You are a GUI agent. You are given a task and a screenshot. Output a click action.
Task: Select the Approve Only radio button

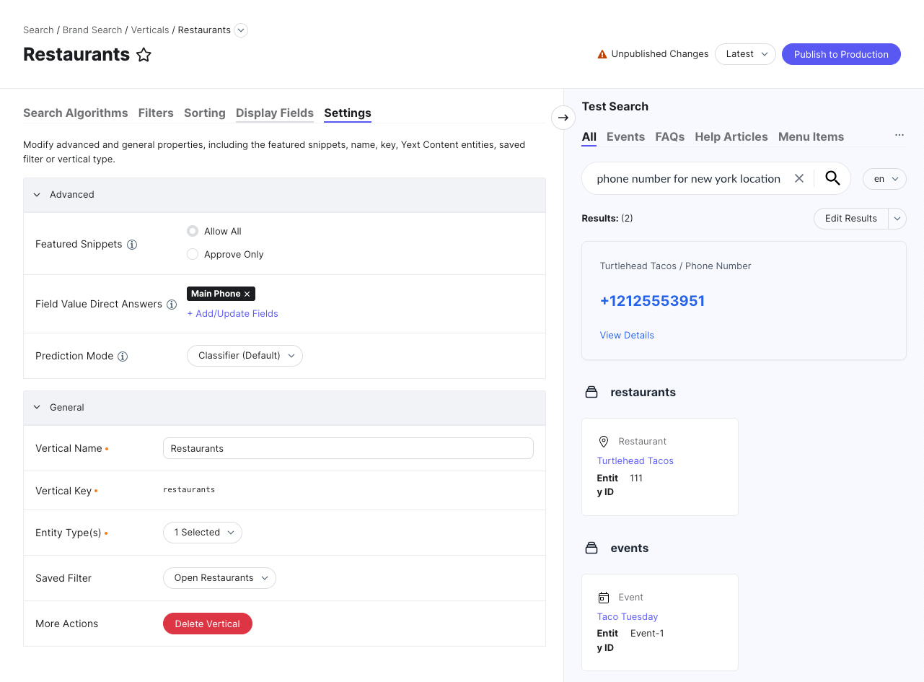point(193,254)
